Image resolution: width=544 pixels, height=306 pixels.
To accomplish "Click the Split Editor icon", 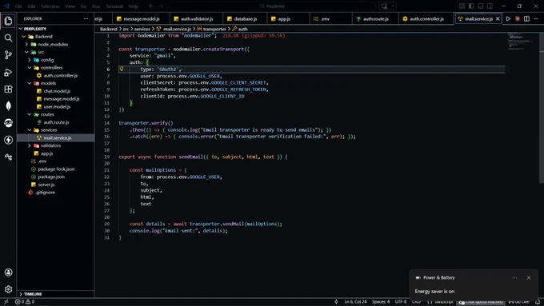I will coord(526,18).
